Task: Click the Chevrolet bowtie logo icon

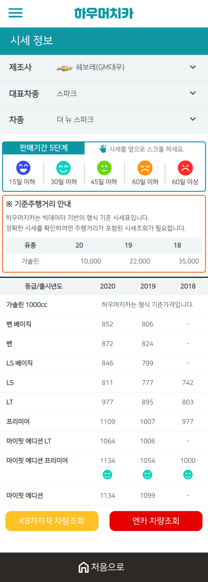Action: (65, 68)
